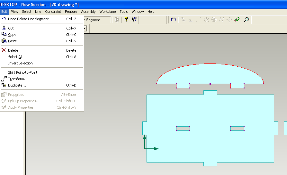
Task: Choose the parallel constraint icon
Action: pyautogui.click(x=221, y=20)
